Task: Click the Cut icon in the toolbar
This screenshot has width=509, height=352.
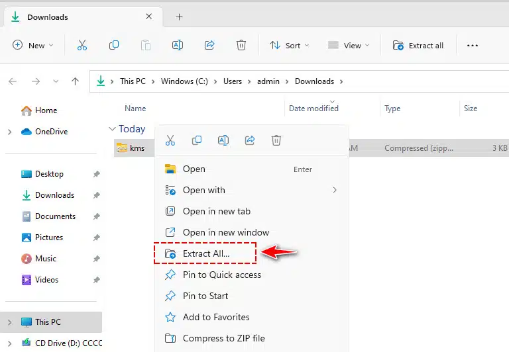Action: point(82,45)
